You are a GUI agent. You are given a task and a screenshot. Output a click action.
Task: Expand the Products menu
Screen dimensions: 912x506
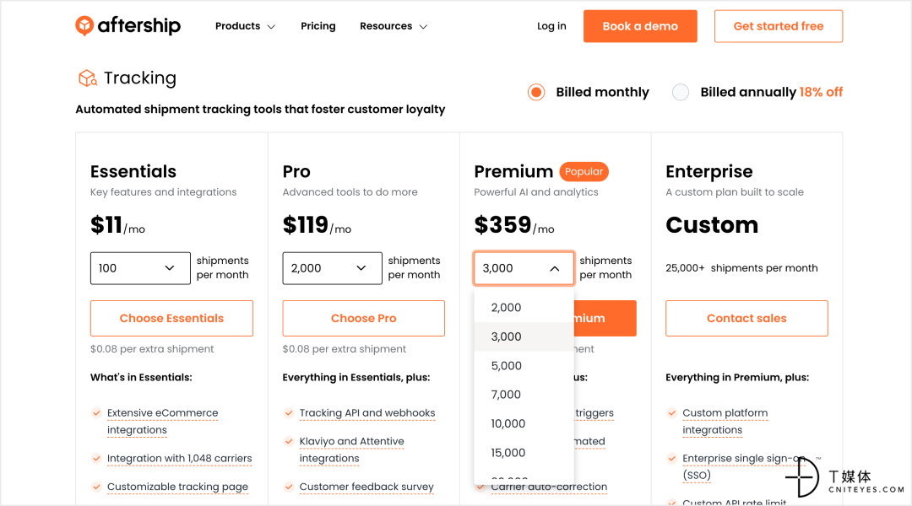coord(245,26)
